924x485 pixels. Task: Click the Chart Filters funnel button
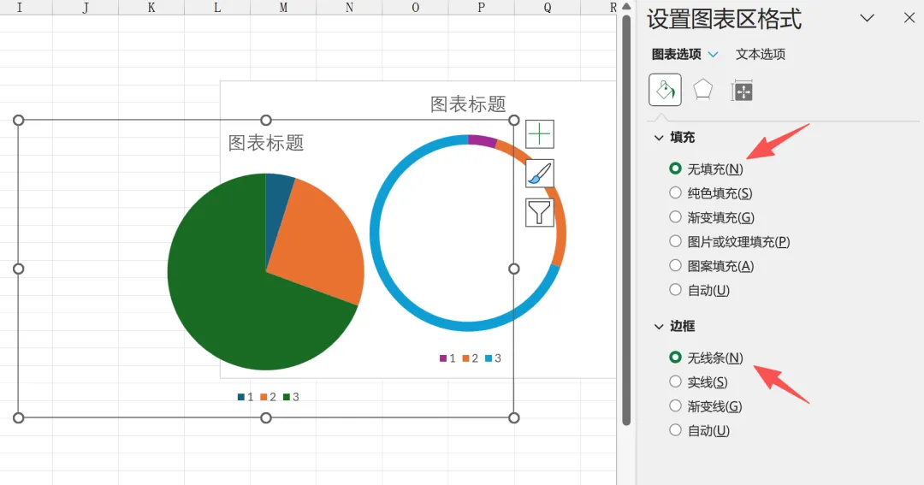[539, 212]
